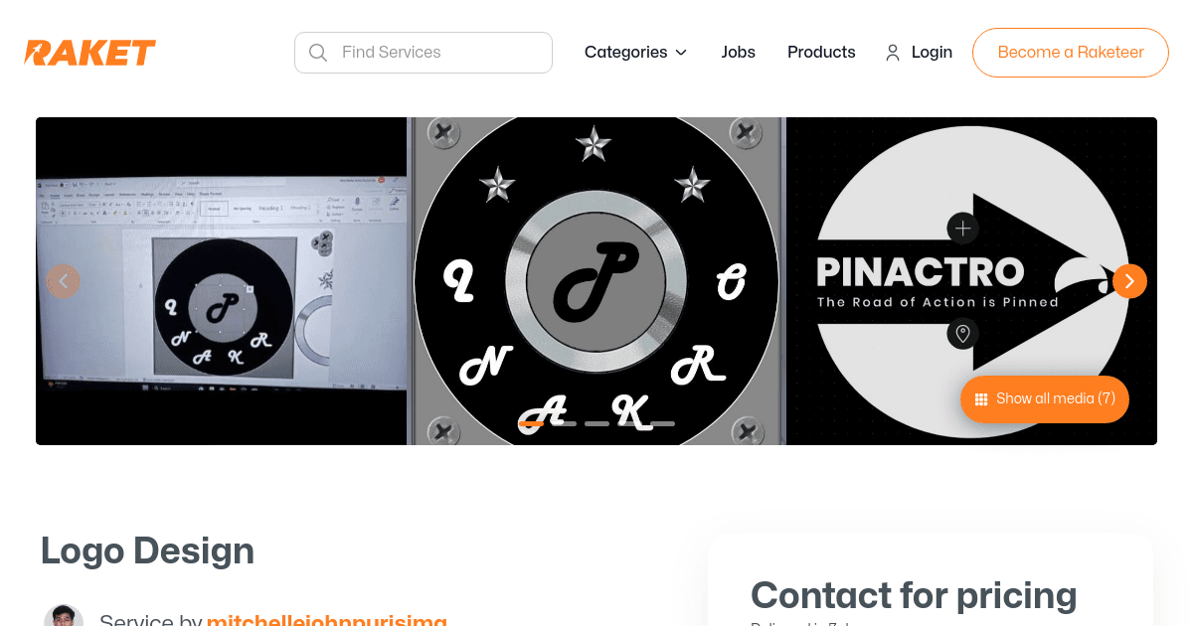1193x626 pixels.
Task: Click Jobs in the navigation menu
Action: (738, 52)
